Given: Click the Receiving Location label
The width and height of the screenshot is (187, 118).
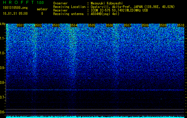Looking at the screenshot, I should (69, 7).
